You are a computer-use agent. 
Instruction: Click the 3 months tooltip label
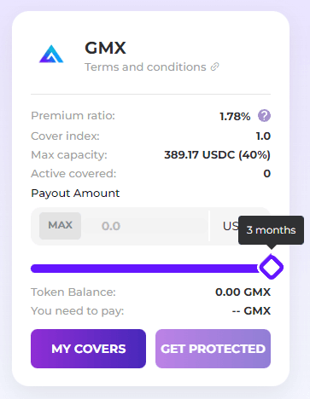point(271,230)
